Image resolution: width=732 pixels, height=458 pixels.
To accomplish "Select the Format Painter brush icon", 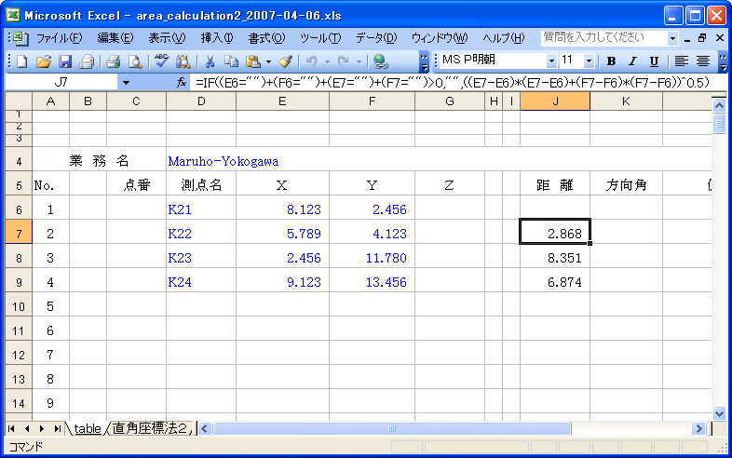I will 285,61.
